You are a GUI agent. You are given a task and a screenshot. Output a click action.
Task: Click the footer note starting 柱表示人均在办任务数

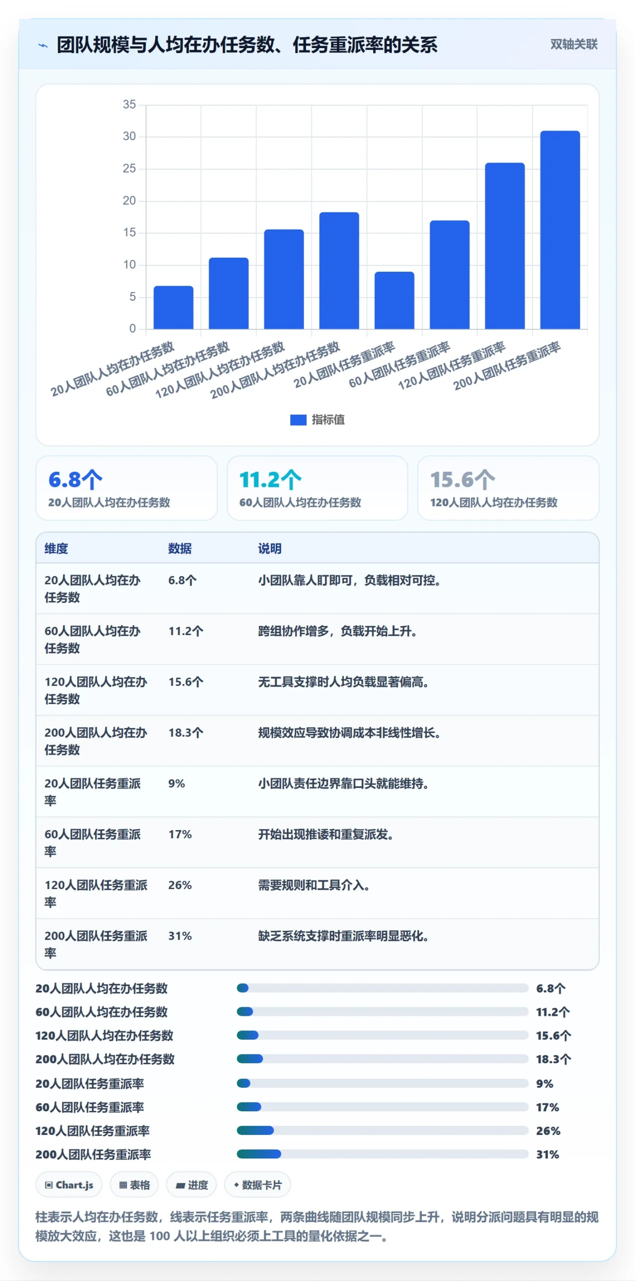point(317,1226)
